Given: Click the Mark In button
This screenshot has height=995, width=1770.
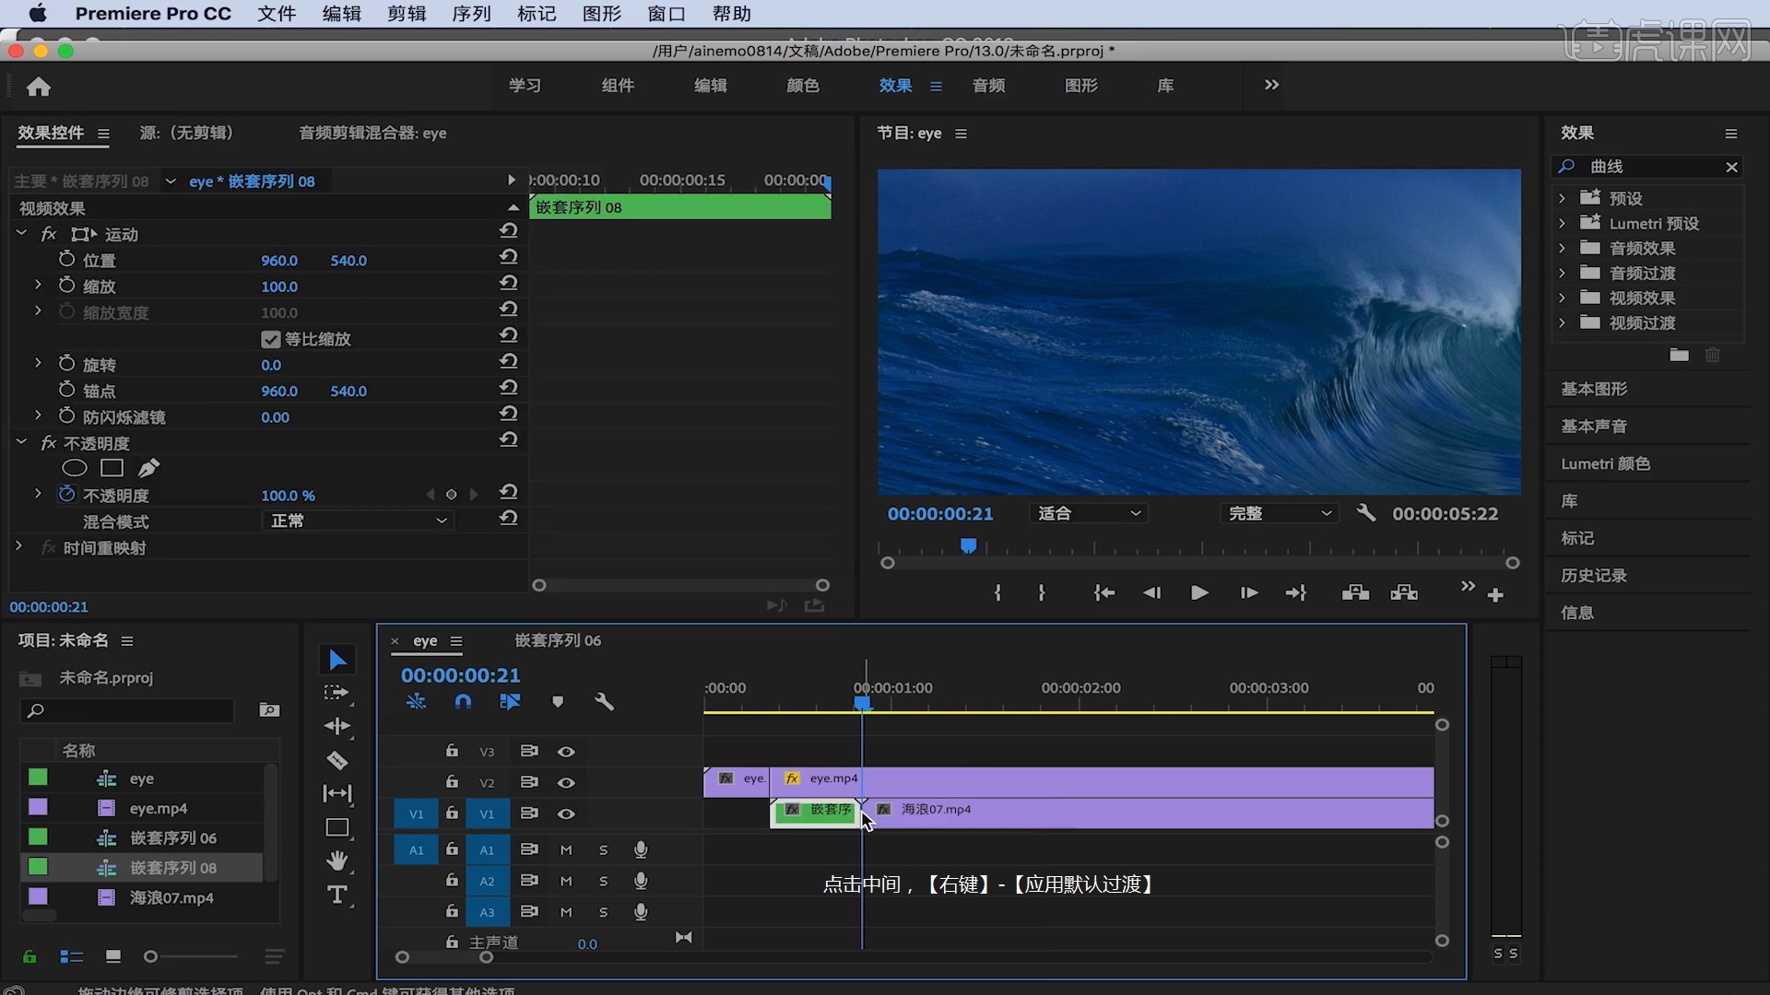Looking at the screenshot, I should [997, 593].
